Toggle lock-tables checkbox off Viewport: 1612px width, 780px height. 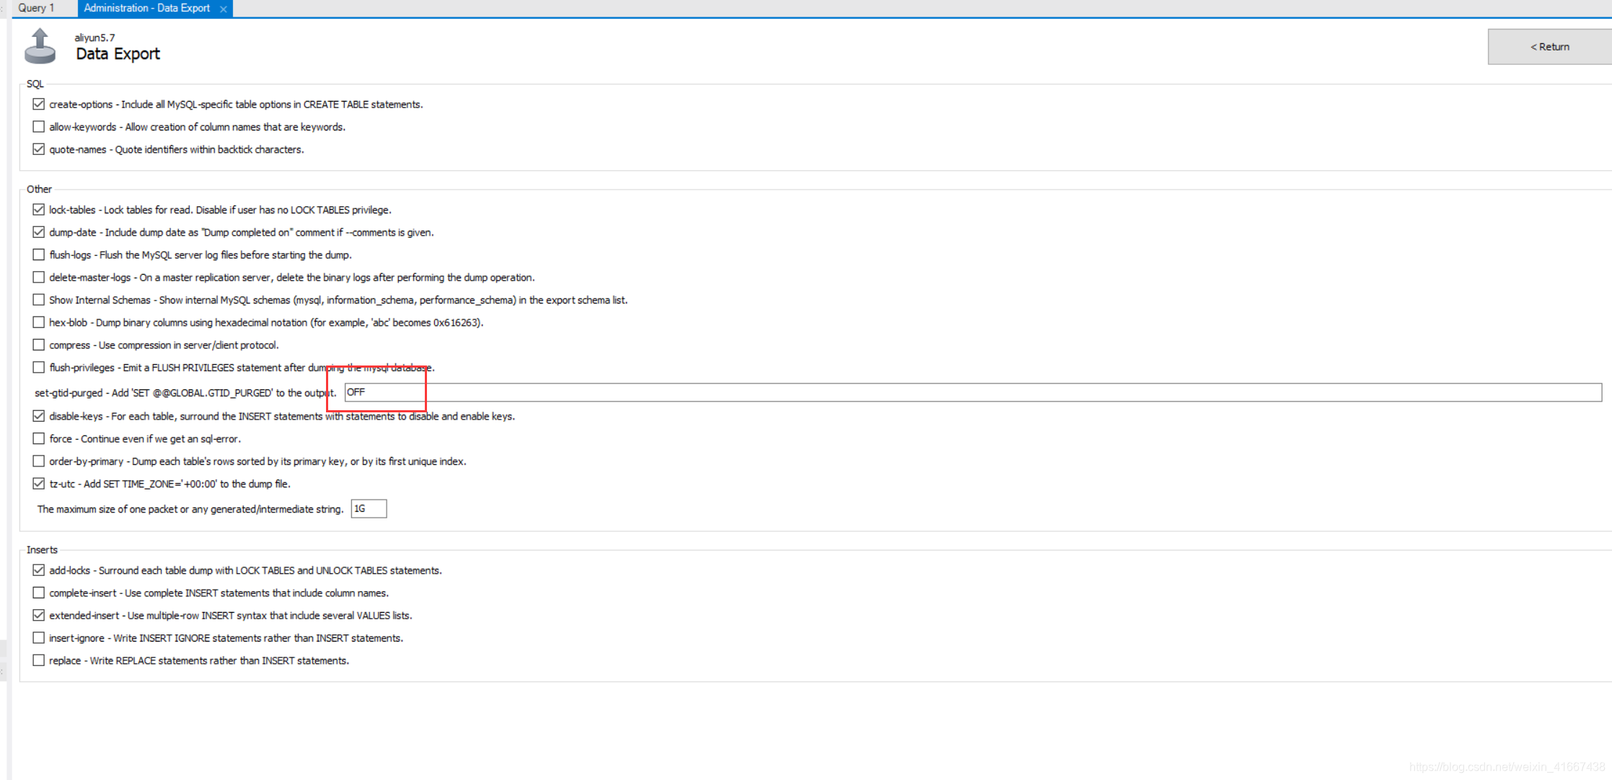click(x=39, y=210)
